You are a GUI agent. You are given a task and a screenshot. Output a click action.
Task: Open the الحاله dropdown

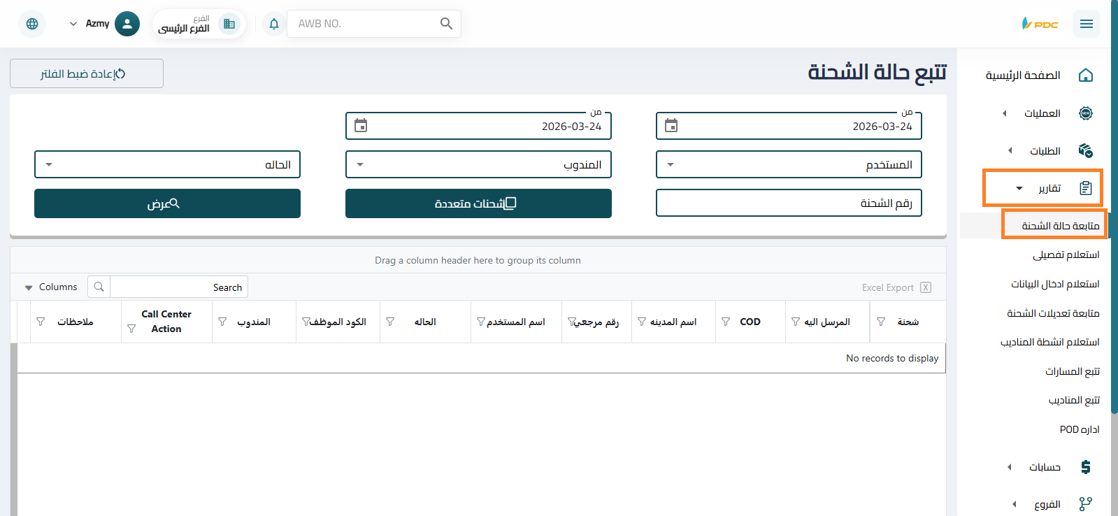tap(167, 164)
